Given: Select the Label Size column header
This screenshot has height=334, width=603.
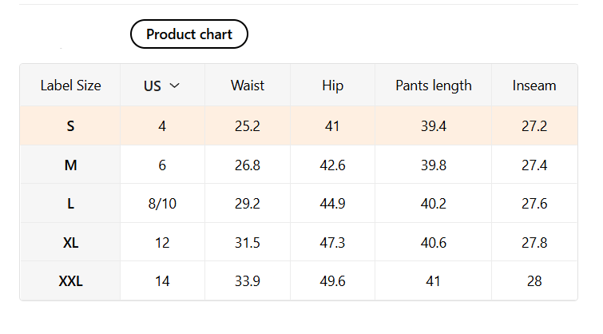Looking at the screenshot, I should coord(70,85).
